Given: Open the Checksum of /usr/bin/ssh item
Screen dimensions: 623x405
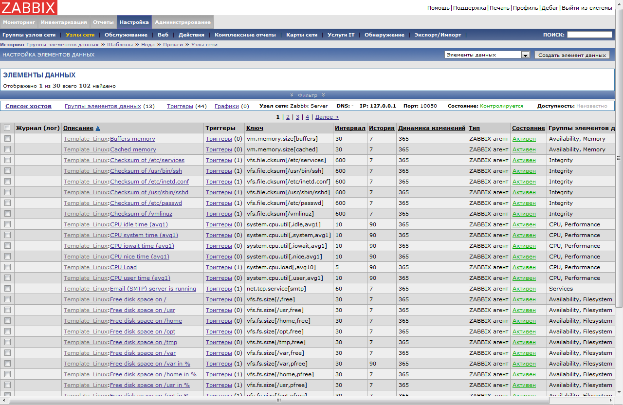Looking at the screenshot, I should pyautogui.click(x=146, y=171).
